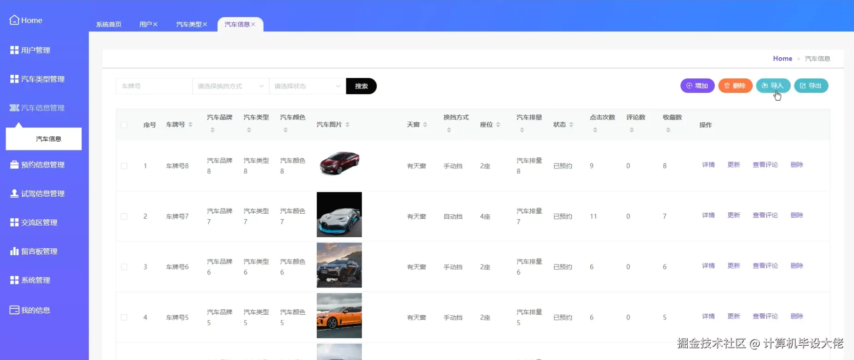This screenshot has width=854, height=360.
Task: Sort by 车牌号 column arrows
Action: [x=190, y=125]
